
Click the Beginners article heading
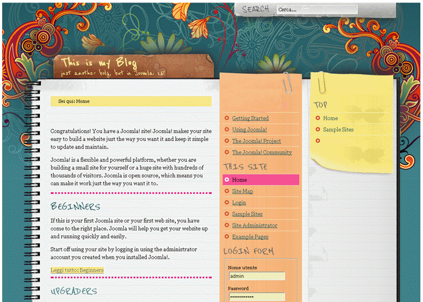pyautogui.click(x=75, y=206)
